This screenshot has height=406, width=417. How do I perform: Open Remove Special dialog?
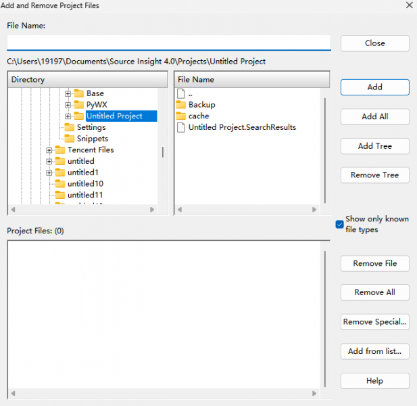click(x=374, y=322)
